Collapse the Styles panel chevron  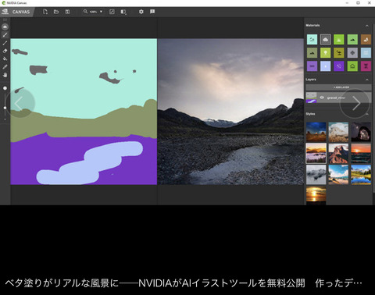tap(367, 114)
